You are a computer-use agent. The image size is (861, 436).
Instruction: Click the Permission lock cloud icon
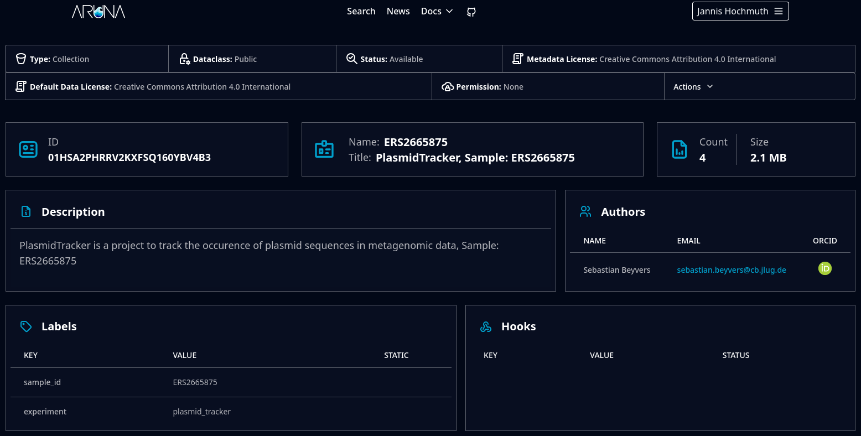448,87
